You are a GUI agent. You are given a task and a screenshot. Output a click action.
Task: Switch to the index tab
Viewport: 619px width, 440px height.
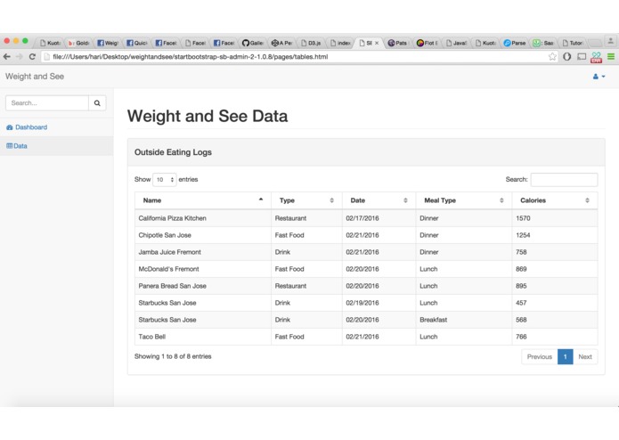tap(340, 43)
